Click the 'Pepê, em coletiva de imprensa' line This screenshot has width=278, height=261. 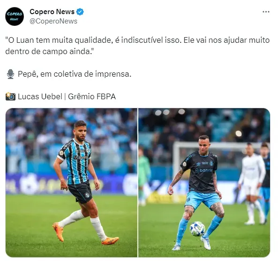(75, 74)
